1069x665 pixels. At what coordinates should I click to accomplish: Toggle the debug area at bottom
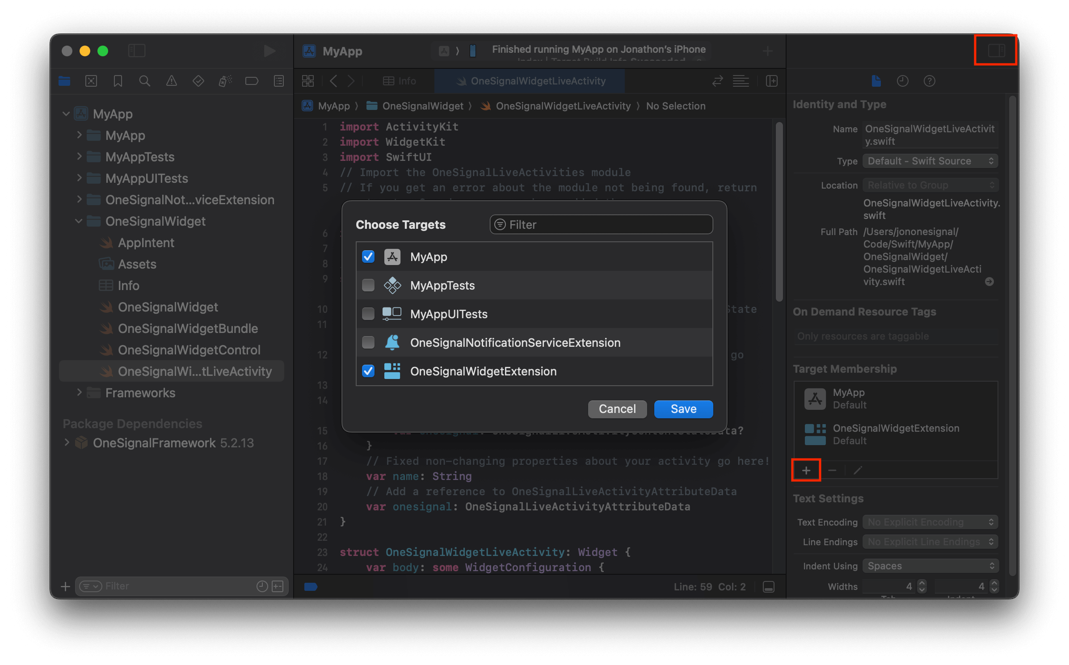[769, 587]
